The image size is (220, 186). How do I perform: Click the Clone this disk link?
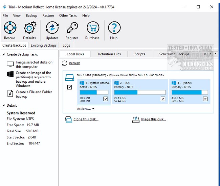coord(86,119)
